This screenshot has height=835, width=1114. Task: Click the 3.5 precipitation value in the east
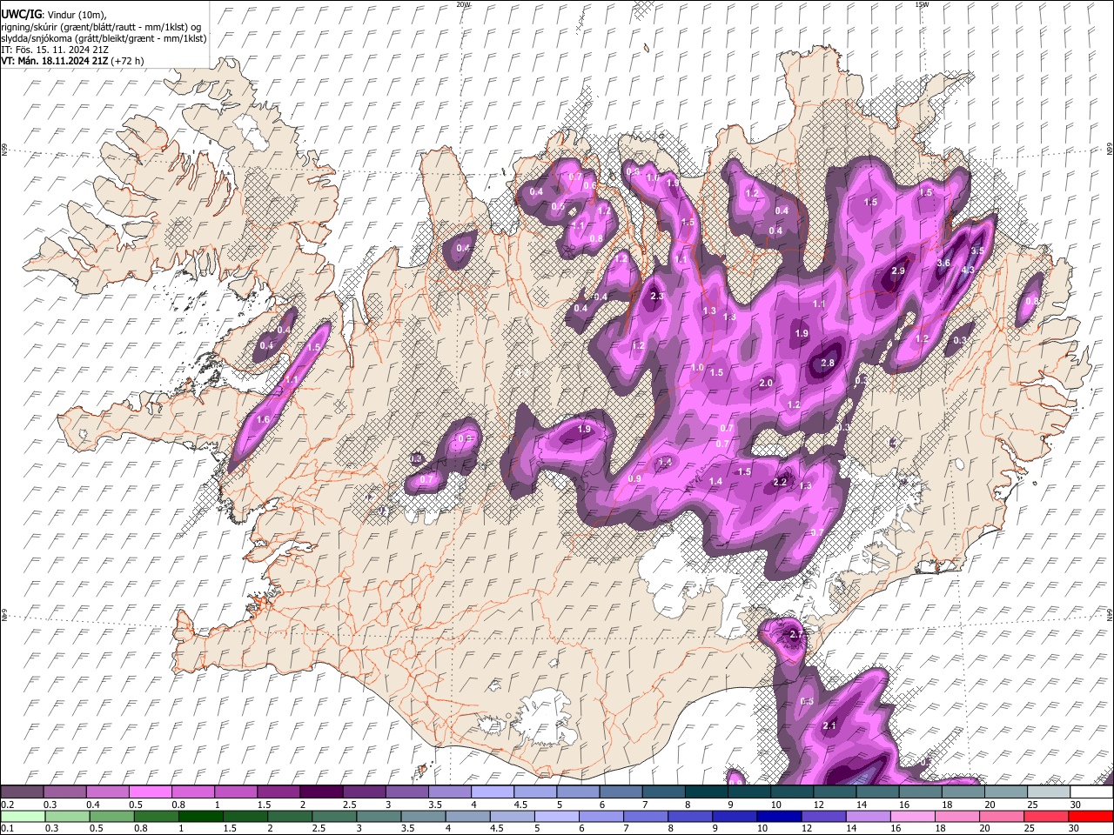pyautogui.click(x=977, y=250)
